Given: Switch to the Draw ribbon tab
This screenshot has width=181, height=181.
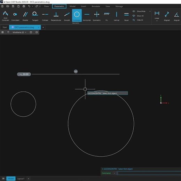Looking at the screenshot, I should (x=46, y=6).
